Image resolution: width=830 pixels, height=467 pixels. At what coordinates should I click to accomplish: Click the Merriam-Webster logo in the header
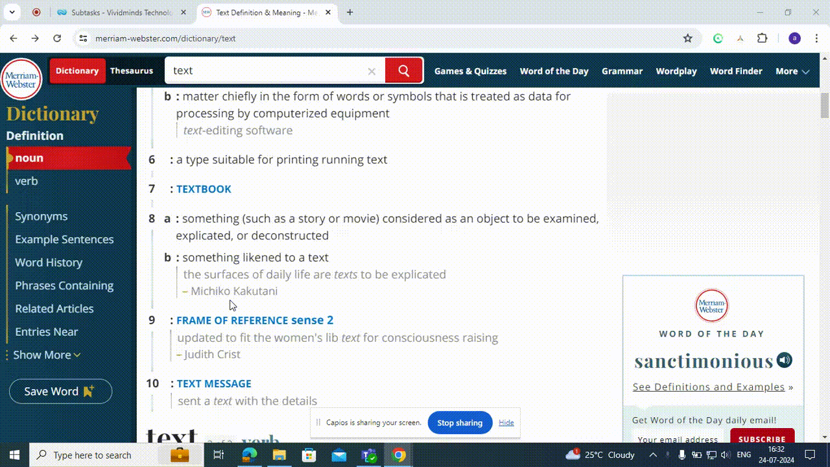pyautogui.click(x=21, y=80)
